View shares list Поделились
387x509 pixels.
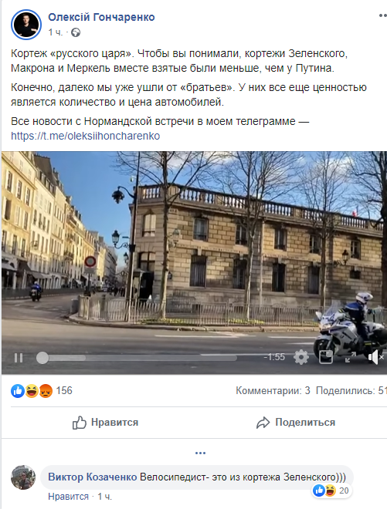pyautogui.click(x=351, y=390)
